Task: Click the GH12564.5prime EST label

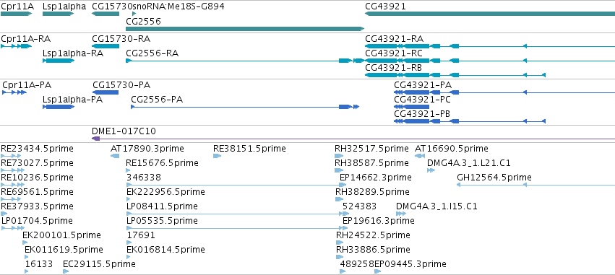Action: pos(494,178)
